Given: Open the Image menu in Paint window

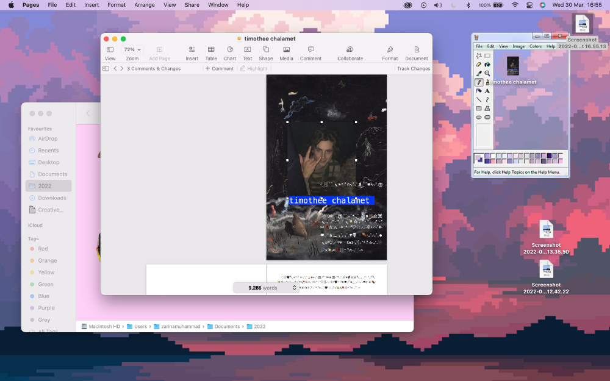Looking at the screenshot, I should (518, 46).
